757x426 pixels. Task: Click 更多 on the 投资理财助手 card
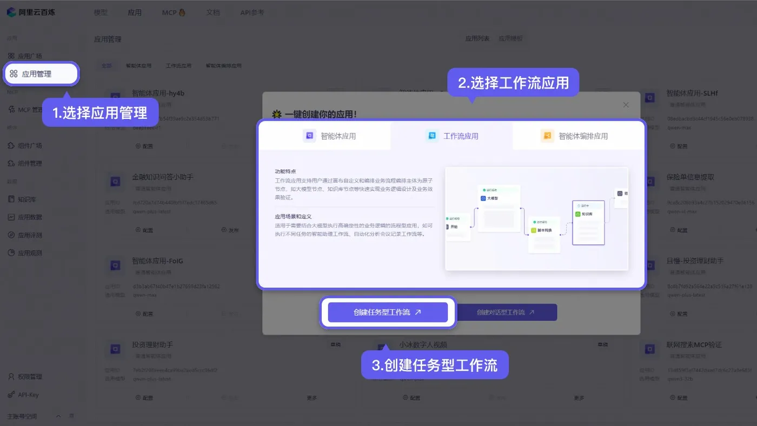tap(312, 398)
